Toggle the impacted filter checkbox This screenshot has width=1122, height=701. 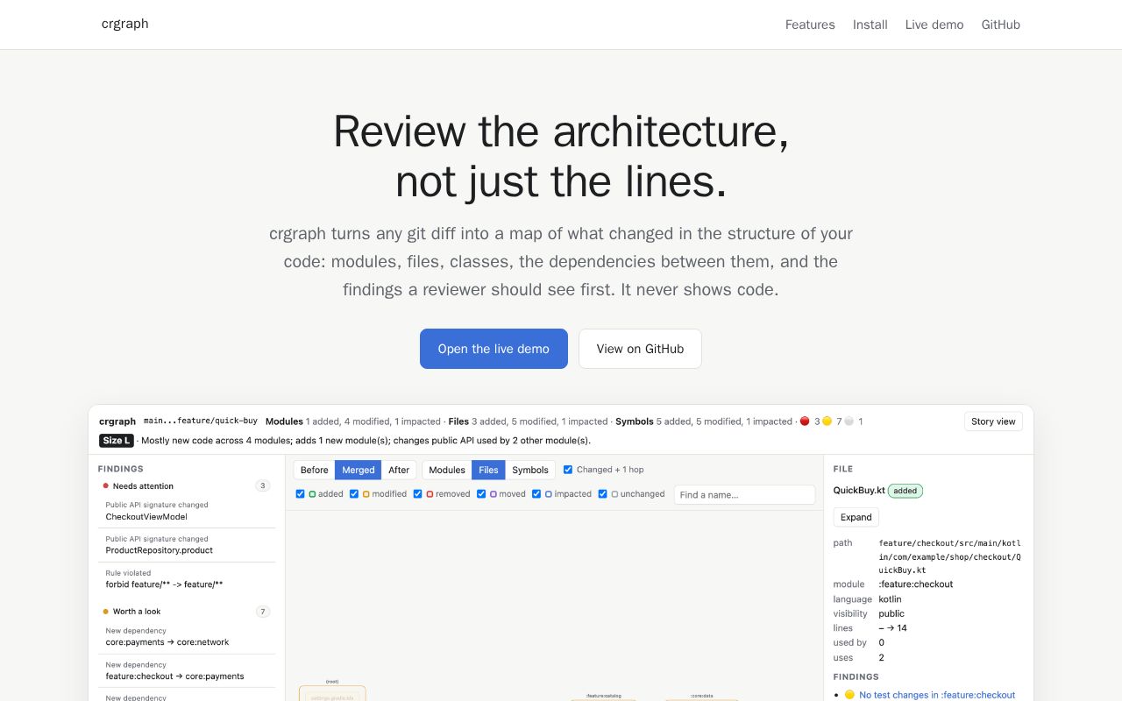pyautogui.click(x=536, y=494)
